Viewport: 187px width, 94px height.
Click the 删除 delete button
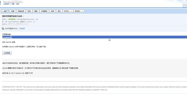(36, 11)
